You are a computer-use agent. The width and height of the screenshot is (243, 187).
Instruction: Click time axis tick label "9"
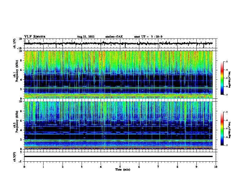click(x=196, y=167)
